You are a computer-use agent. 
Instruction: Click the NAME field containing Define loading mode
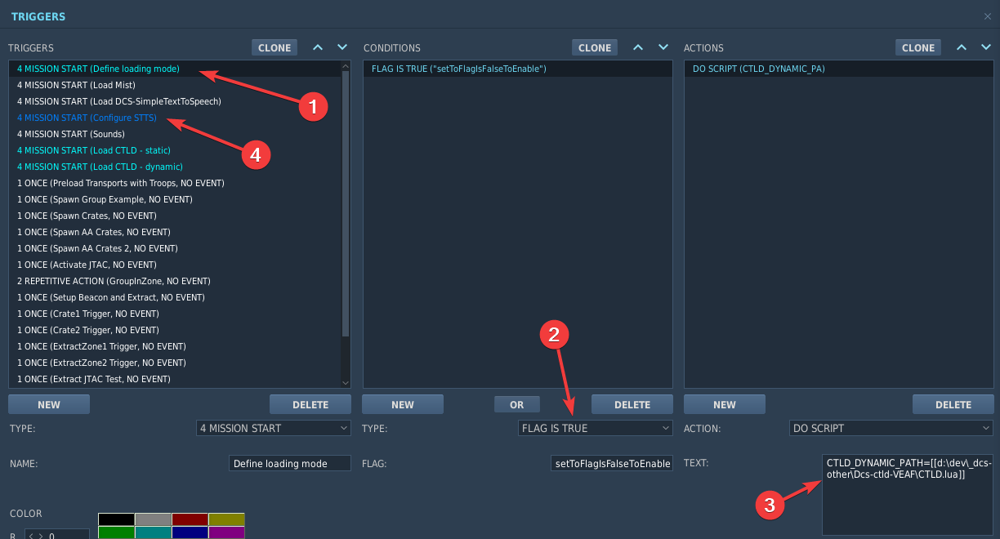289,463
